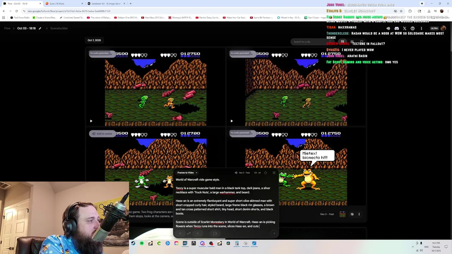Open the Scenebuilder breadcrumb
Screen dimensions: 452x254
[59, 28]
